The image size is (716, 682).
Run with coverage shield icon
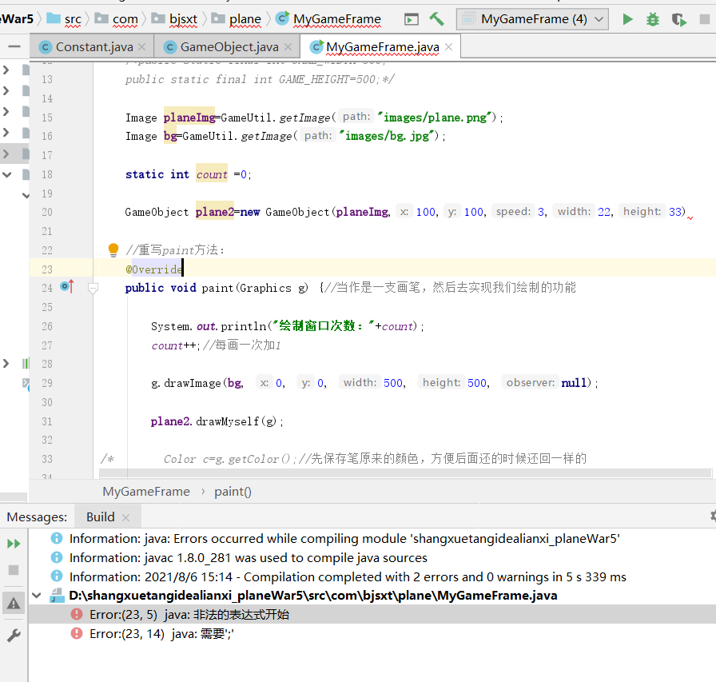pyautogui.click(x=678, y=19)
